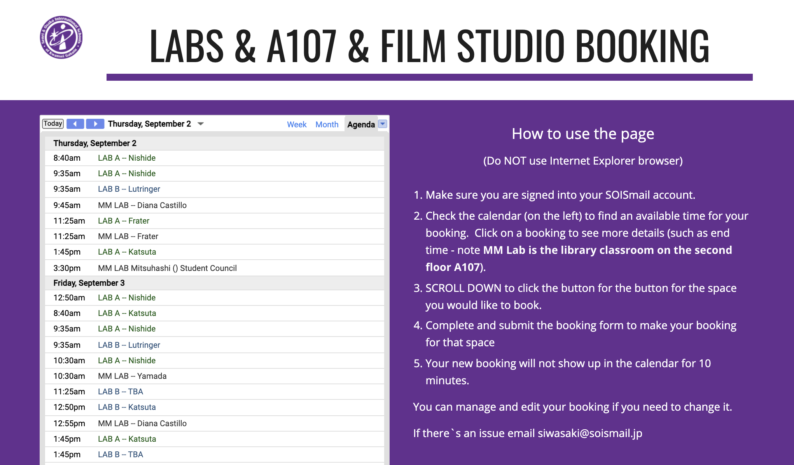Switch to the Week view tab
The image size is (794, 465).
pyautogui.click(x=297, y=125)
